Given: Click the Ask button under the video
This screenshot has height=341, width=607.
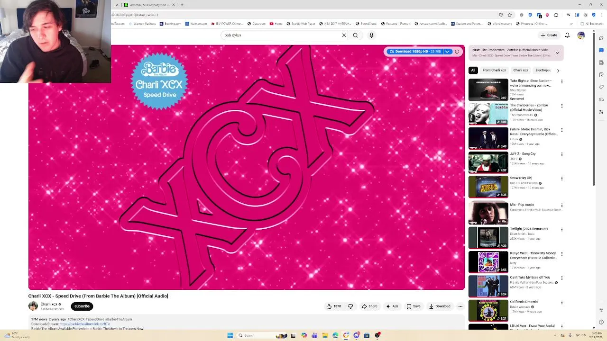Looking at the screenshot, I should [x=392, y=306].
